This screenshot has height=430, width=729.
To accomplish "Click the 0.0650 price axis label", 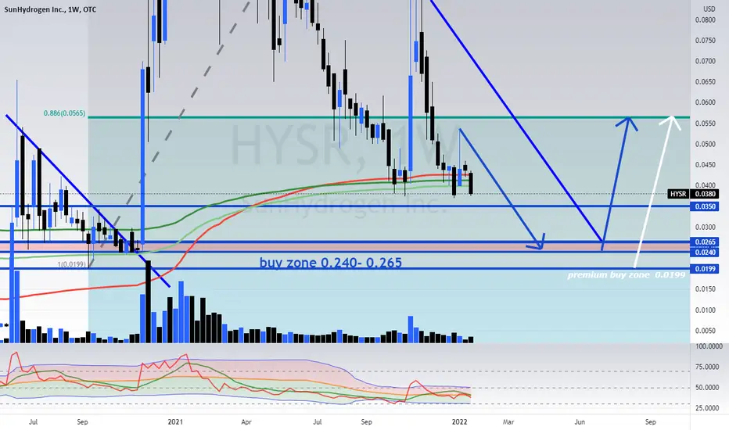I will 706,82.
